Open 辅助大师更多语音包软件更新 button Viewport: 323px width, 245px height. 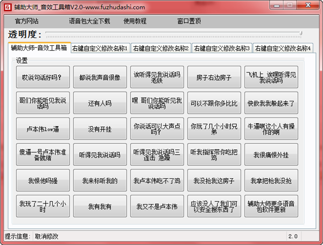[x=271, y=206]
